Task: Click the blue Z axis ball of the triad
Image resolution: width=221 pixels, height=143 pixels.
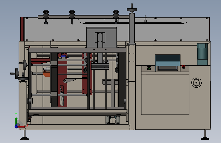Action: (16, 127)
